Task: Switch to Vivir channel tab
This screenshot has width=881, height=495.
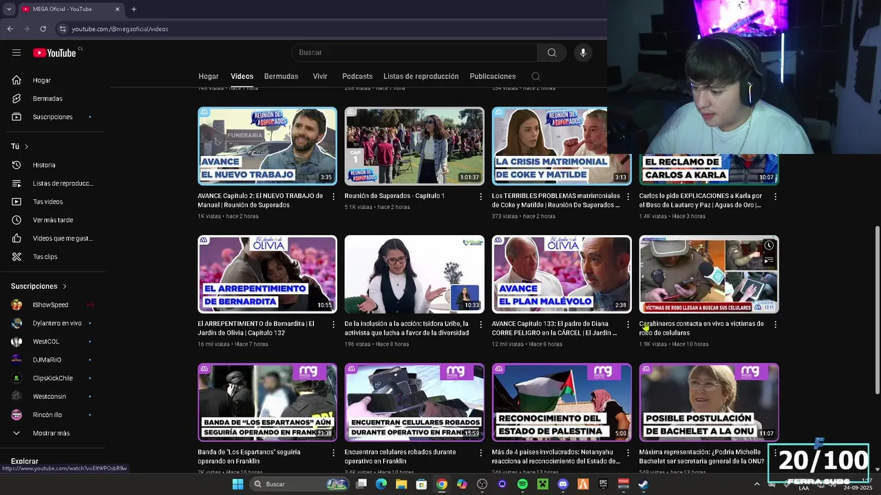Action: tap(320, 76)
